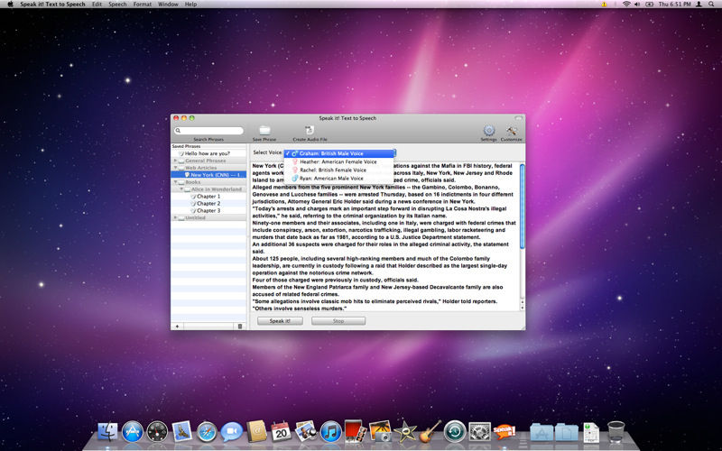Open the Speech menu

click(117, 5)
